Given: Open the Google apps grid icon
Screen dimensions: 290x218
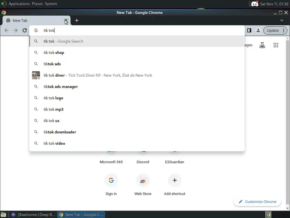Looking at the screenshot, I should click(x=276, y=45).
